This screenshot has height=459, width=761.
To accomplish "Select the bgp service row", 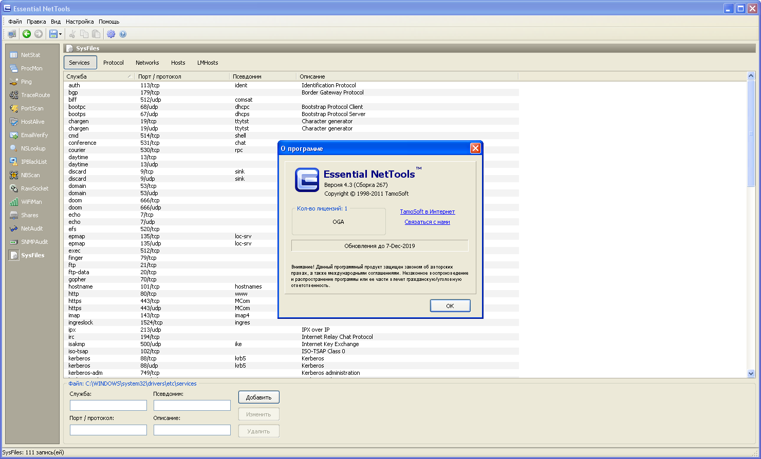I will 291,92.
